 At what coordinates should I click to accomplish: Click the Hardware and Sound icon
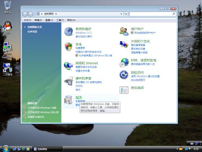click(69, 81)
